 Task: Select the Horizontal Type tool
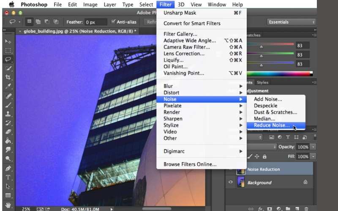(8, 177)
